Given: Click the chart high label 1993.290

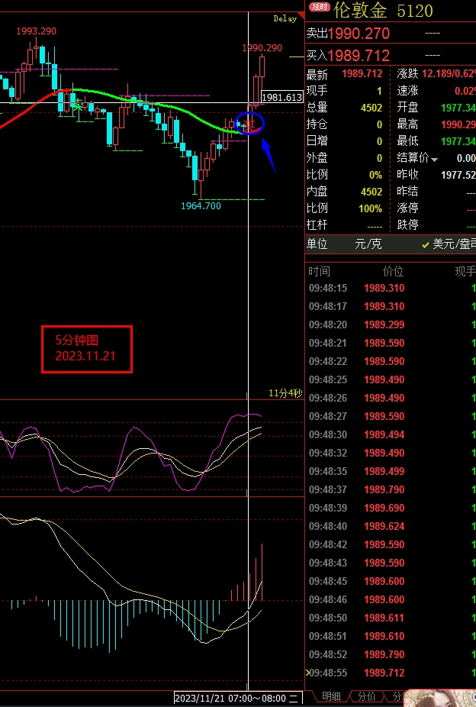Looking at the screenshot, I should tap(37, 31).
